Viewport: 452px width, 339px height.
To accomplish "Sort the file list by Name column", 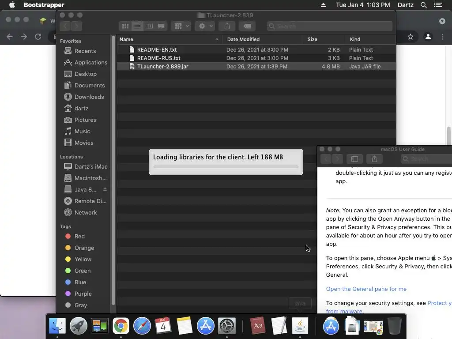I will tap(169, 39).
